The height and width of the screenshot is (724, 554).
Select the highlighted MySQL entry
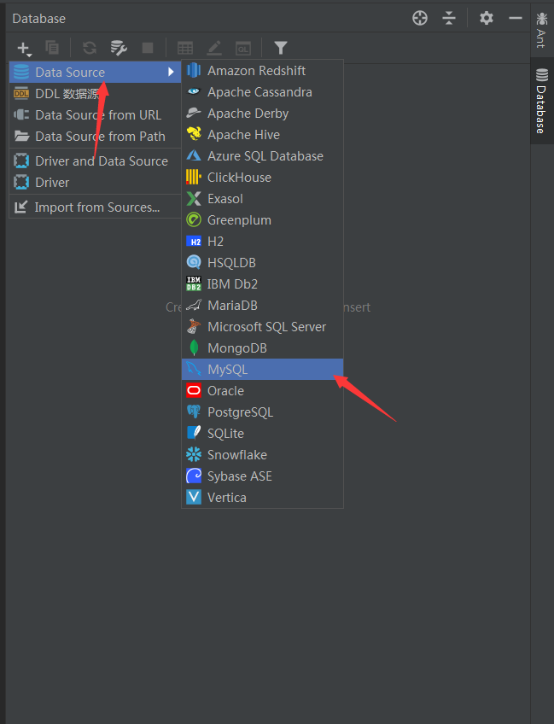point(262,370)
